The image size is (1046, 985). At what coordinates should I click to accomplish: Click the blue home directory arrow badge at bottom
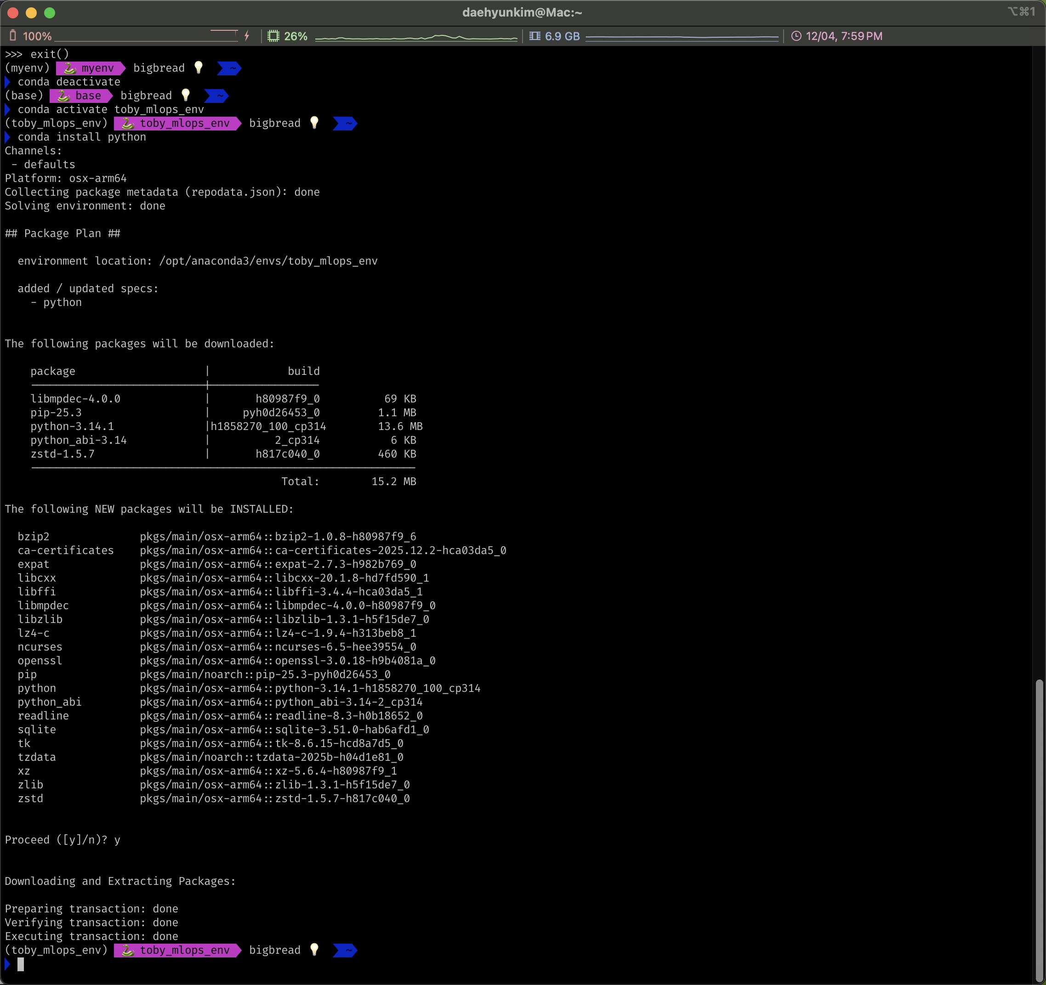tap(345, 950)
